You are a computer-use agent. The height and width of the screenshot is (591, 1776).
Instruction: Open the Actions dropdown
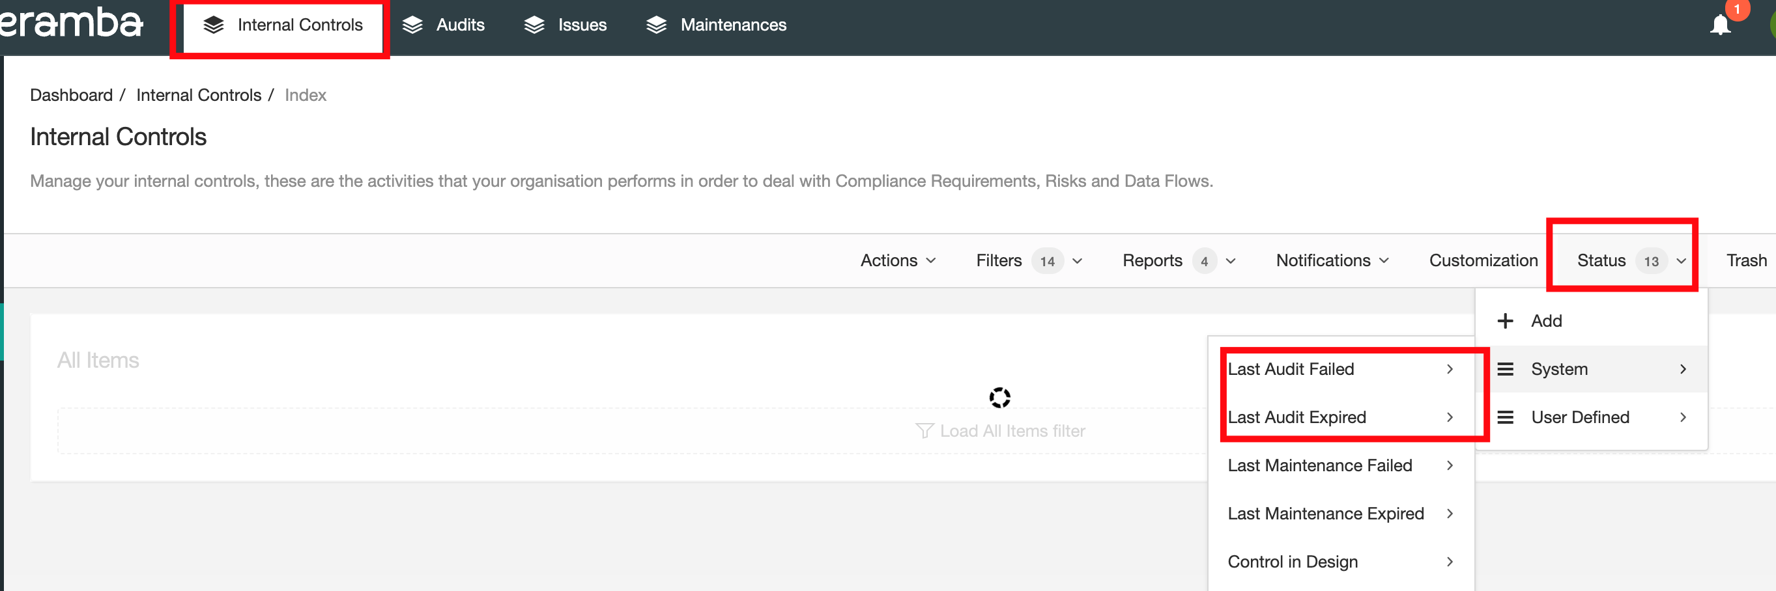point(898,260)
